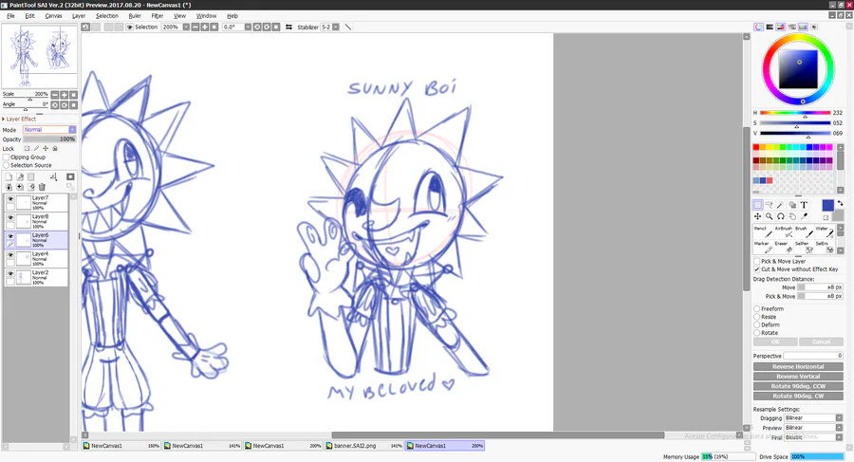The height and width of the screenshot is (462, 854).
Task: Zoom out with toolbar minus button
Action: pyautogui.click(x=195, y=27)
